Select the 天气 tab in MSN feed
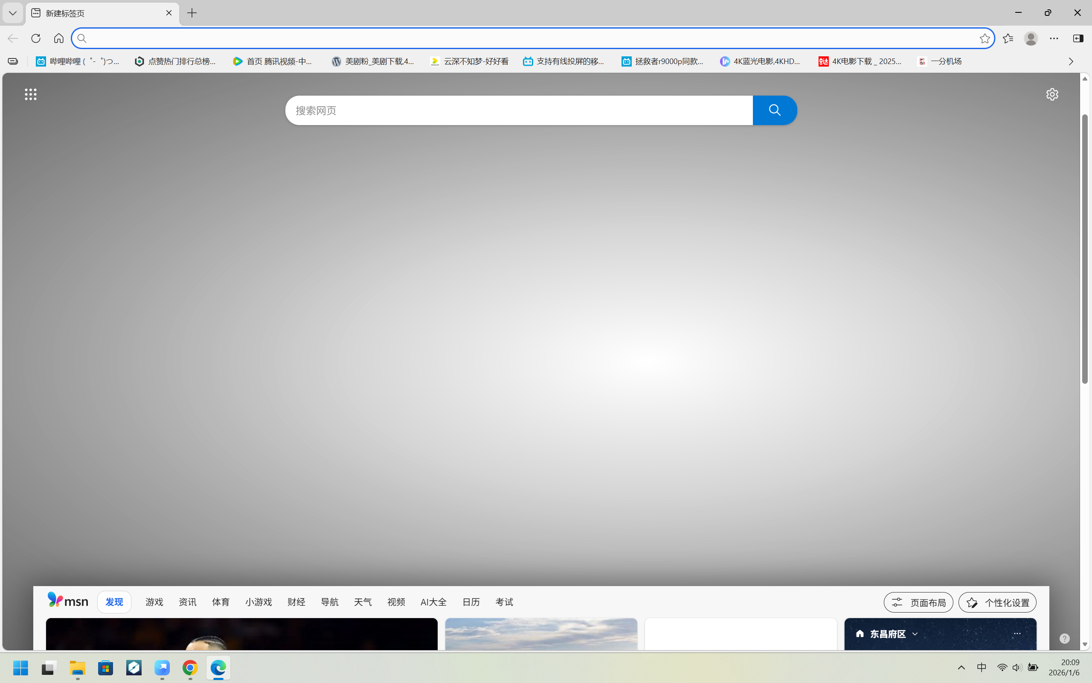The width and height of the screenshot is (1092, 683). 363,602
